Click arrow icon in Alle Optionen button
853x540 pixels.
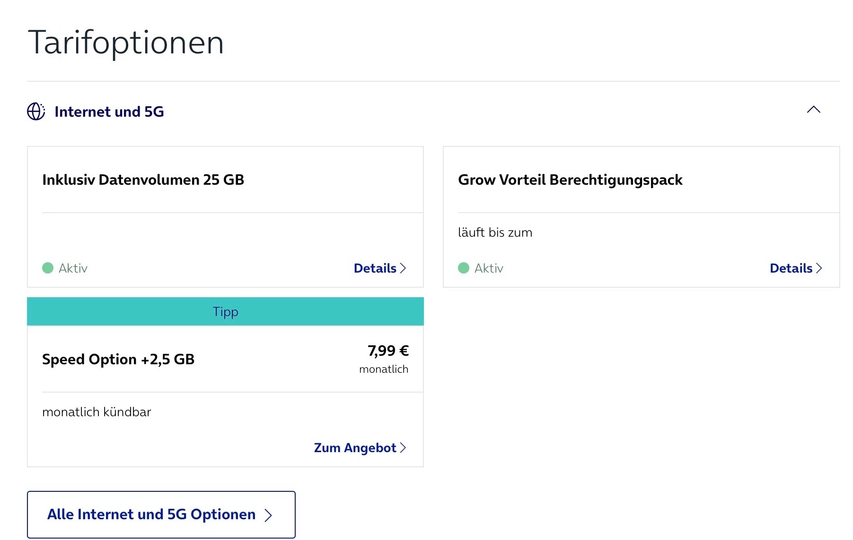[268, 515]
